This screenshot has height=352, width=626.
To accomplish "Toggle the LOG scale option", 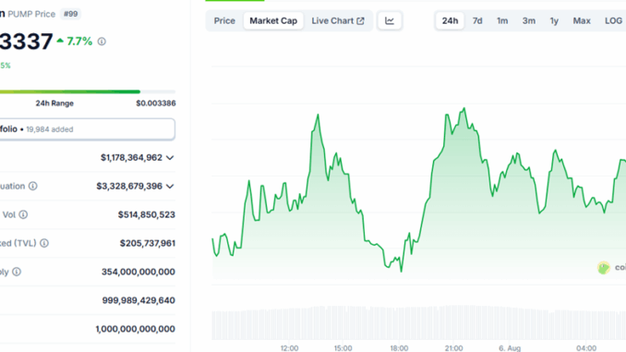I will pyautogui.click(x=613, y=20).
